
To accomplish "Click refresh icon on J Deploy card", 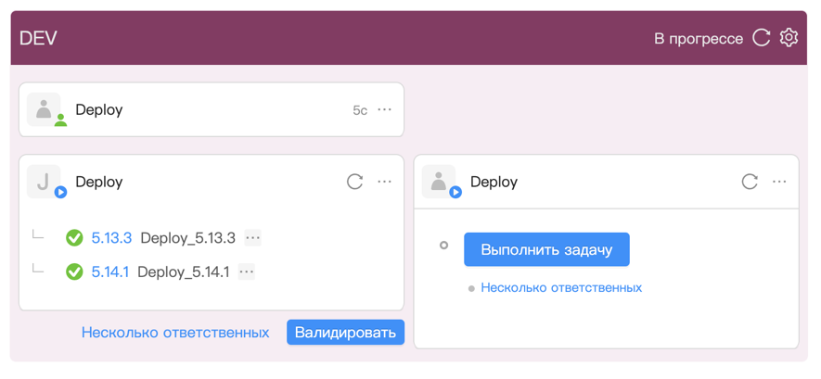I will coord(354,182).
